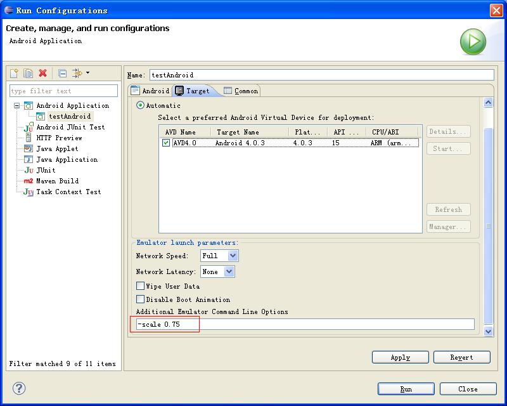This screenshot has height=406, width=507.
Task: Uncheck the AVD4.0 device checkbox
Action: click(x=166, y=143)
